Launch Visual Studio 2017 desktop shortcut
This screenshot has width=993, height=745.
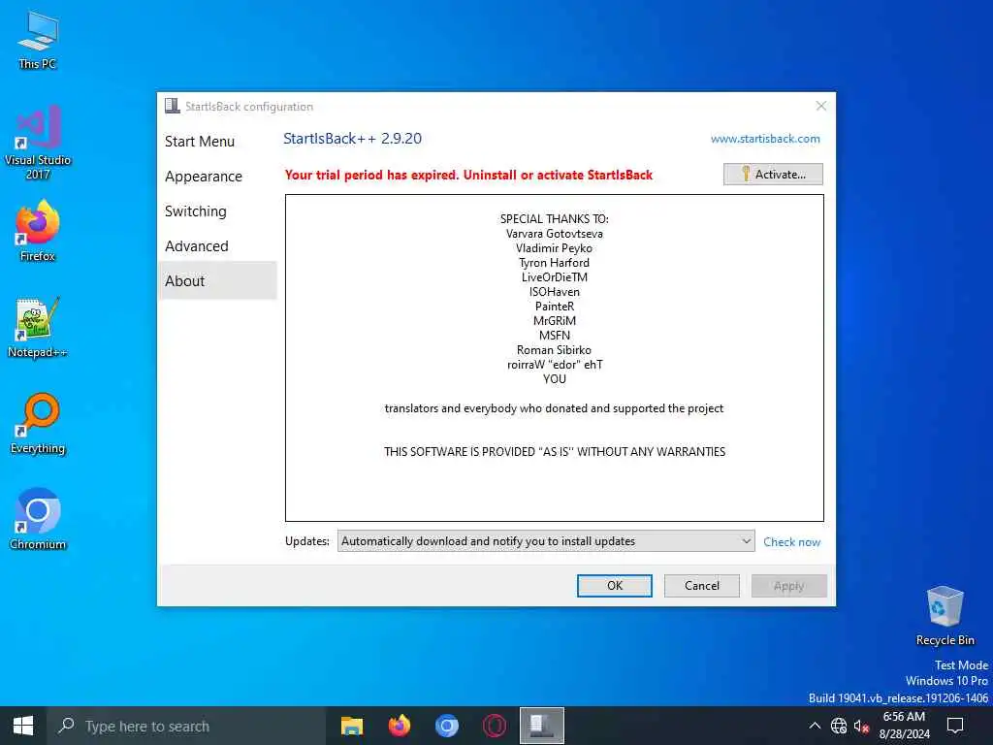click(x=38, y=142)
